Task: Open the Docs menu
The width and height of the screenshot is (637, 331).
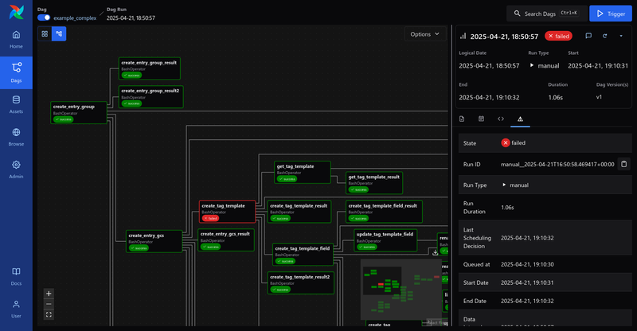Action: tap(16, 276)
